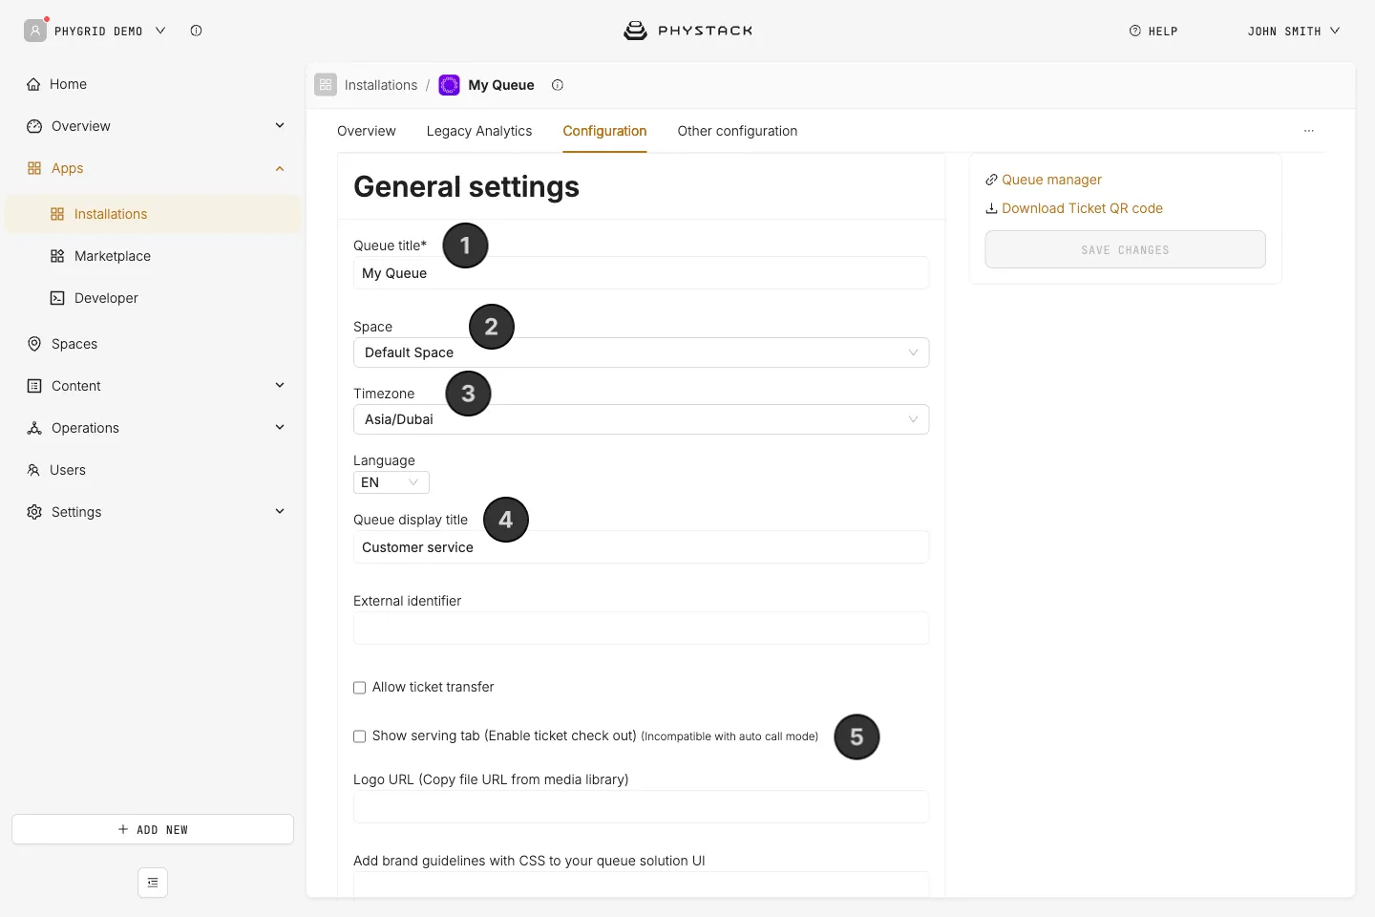Expand the Operations section chevron

click(x=280, y=428)
